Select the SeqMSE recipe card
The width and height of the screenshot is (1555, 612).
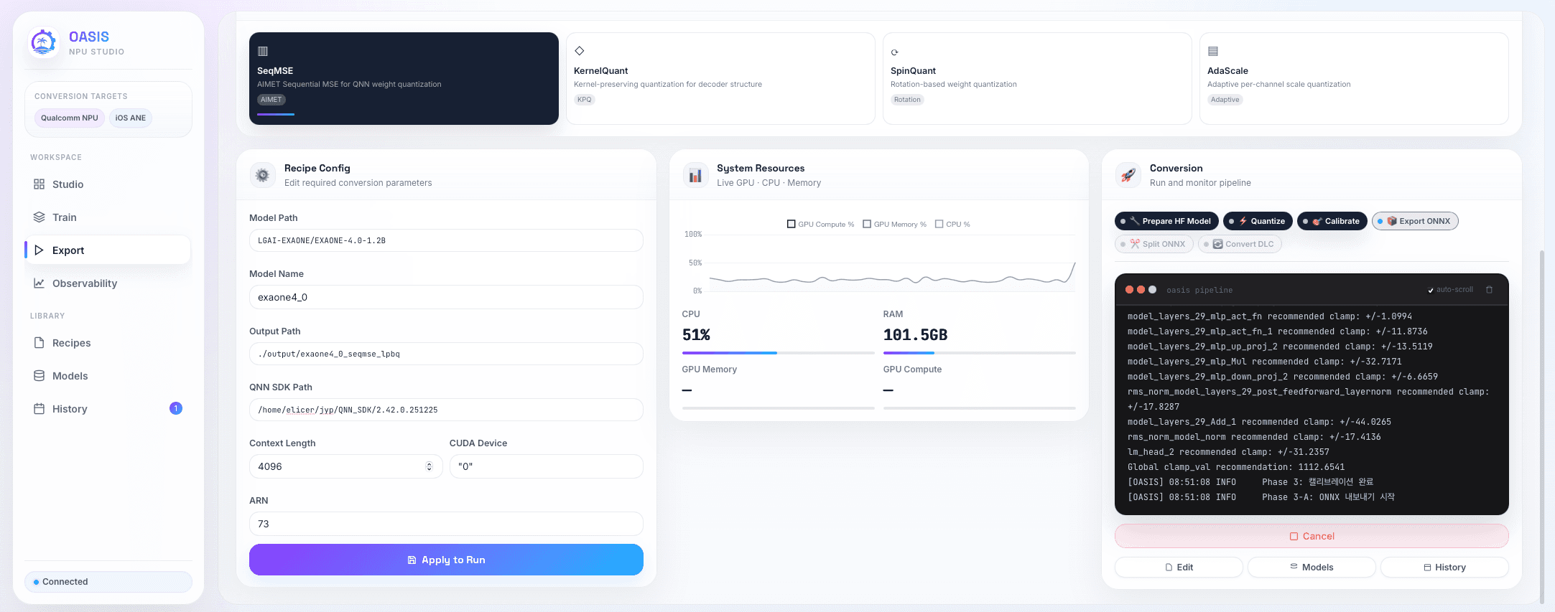pos(404,78)
